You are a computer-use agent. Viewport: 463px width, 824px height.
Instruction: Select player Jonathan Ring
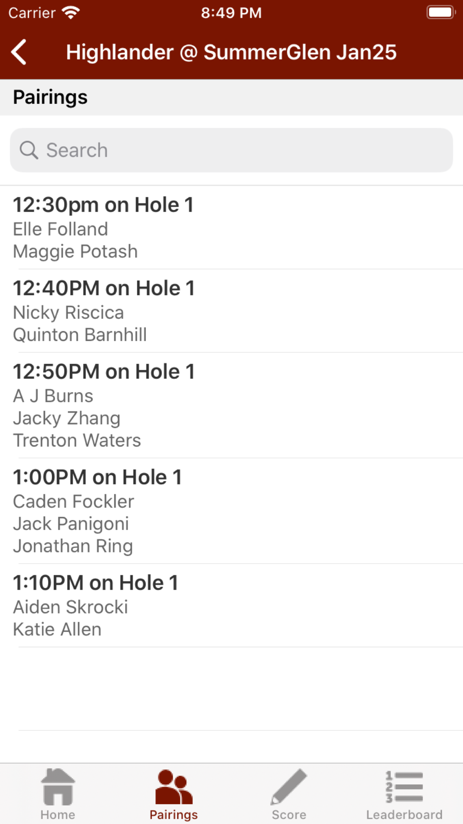click(x=73, y=546)
